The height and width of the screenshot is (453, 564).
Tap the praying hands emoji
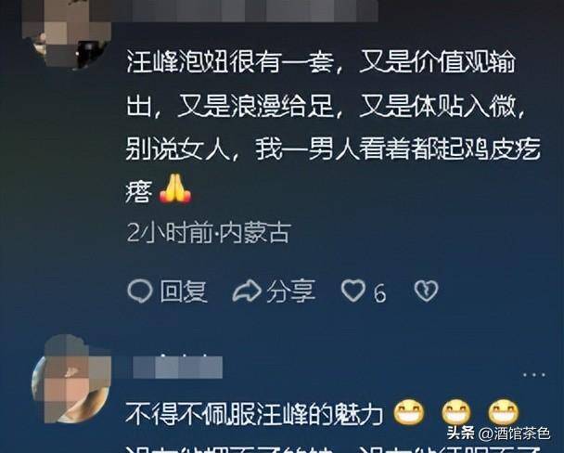pos(174,188)
